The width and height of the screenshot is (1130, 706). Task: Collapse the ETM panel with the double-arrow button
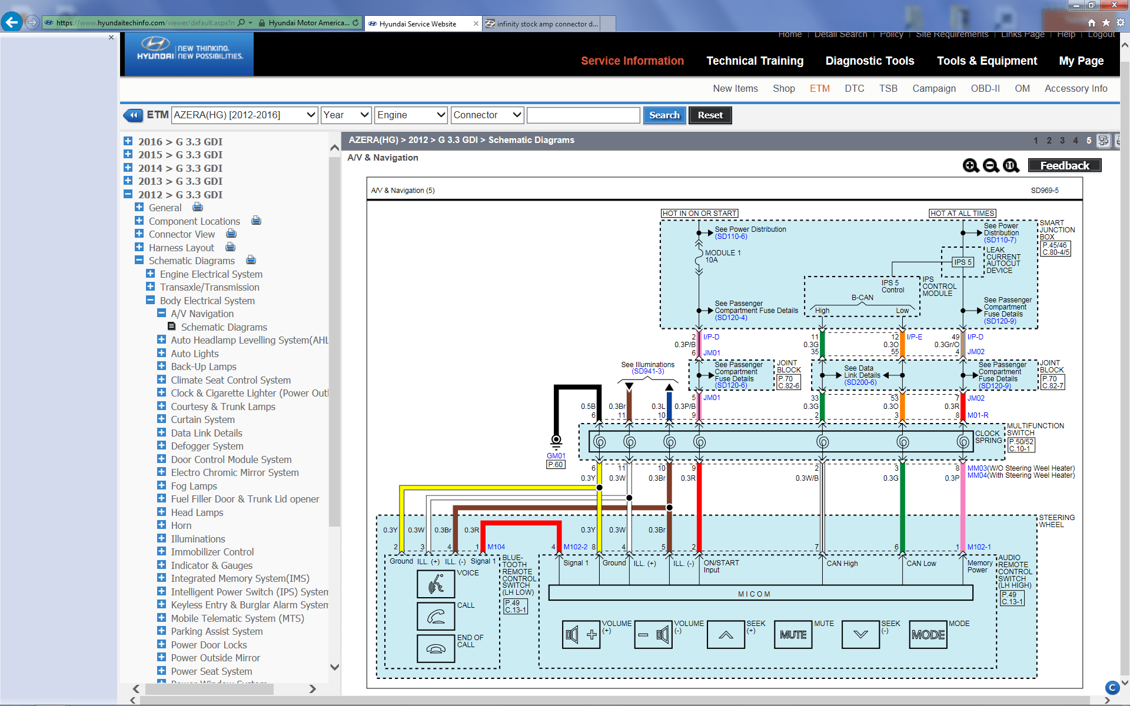pyautogui.click(x=133, y=115)
